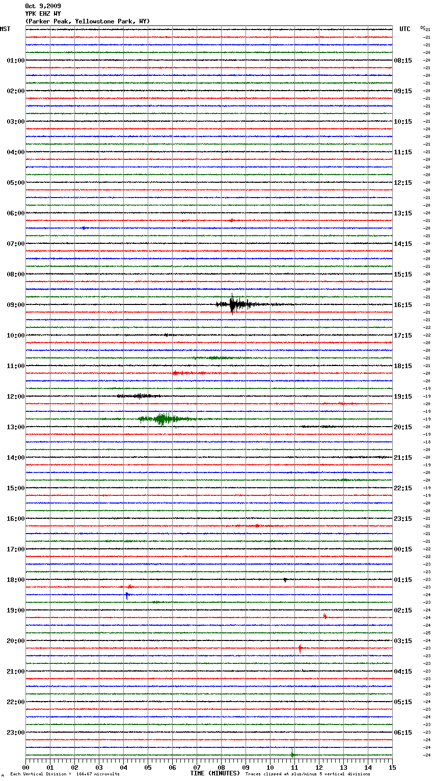Click minute 03 on the bottom time axis
Image resolution: width=433 pixels, height=781 pixels.
click(99, 767)
